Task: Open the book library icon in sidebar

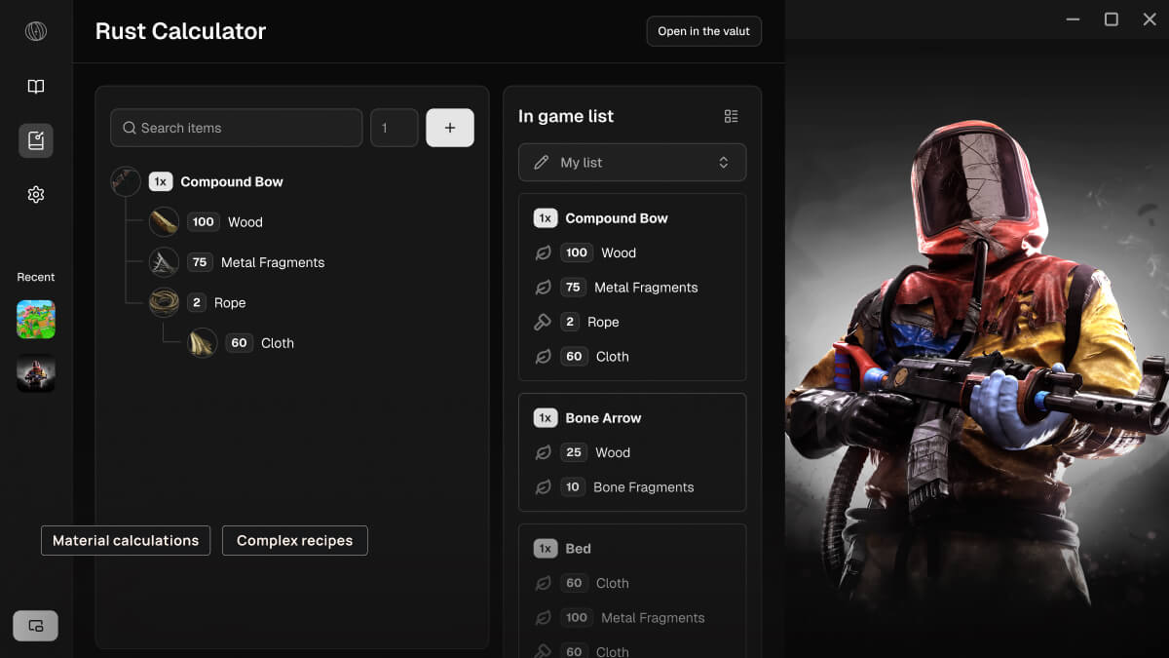Action: pyautogui.click(x=36, y=87)
